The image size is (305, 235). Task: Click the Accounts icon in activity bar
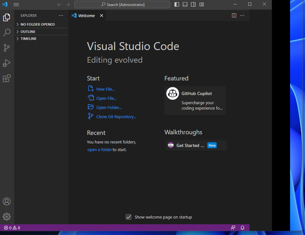7,201
